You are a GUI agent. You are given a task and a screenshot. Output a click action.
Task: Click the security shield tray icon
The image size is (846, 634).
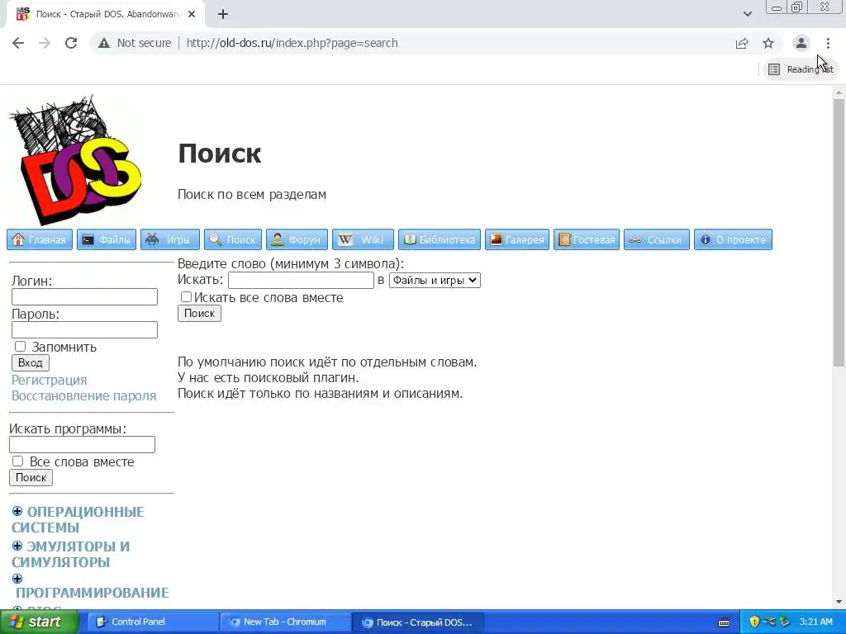coord(754,622)
